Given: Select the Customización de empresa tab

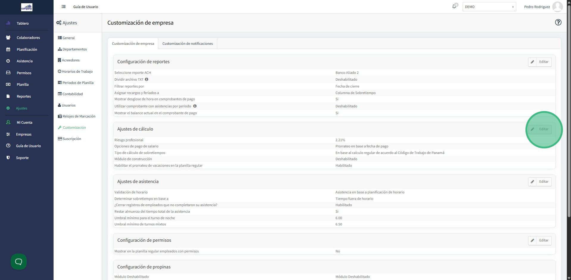Looking at the screenshot, I should point(133,44).
